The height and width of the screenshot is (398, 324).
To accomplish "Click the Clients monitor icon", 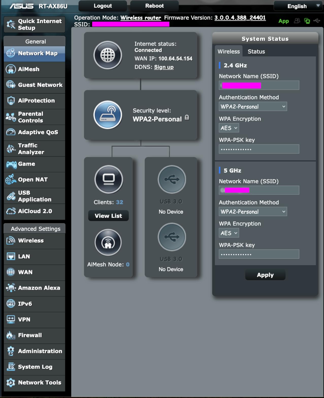I will click(x=109, y=179).
